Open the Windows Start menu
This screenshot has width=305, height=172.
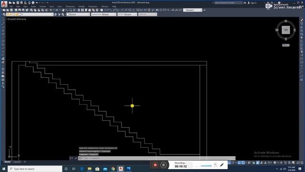point(4,169)
